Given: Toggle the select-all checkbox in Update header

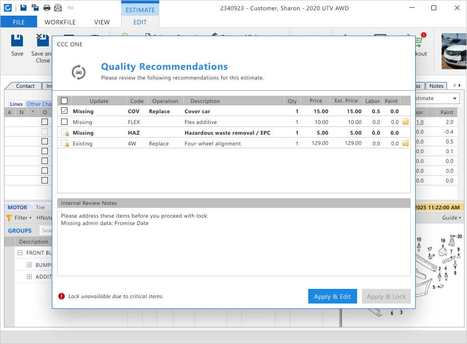Looking at the screenshot, I should (x=64, y=101).
